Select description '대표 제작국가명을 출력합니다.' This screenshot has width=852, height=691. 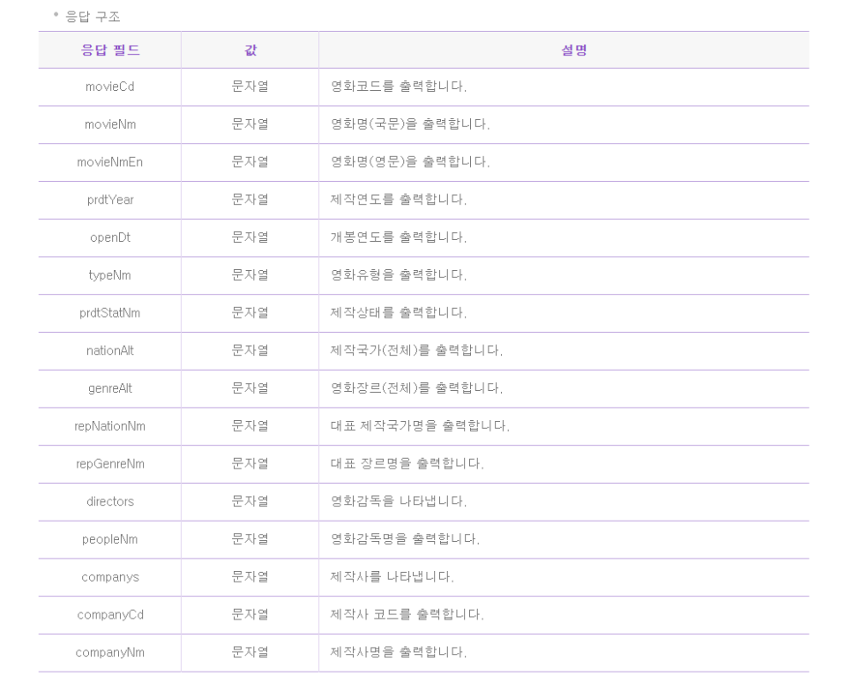click(420, 426)
